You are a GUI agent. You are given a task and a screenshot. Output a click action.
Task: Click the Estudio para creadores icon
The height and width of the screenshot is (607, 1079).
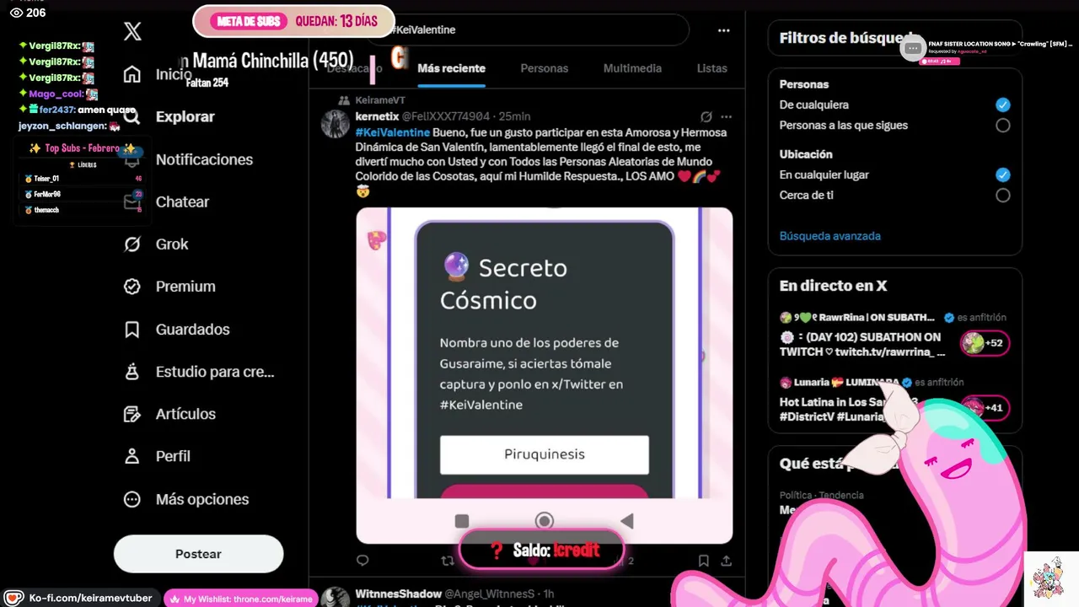pyautogui.click(x=132, y=371)
